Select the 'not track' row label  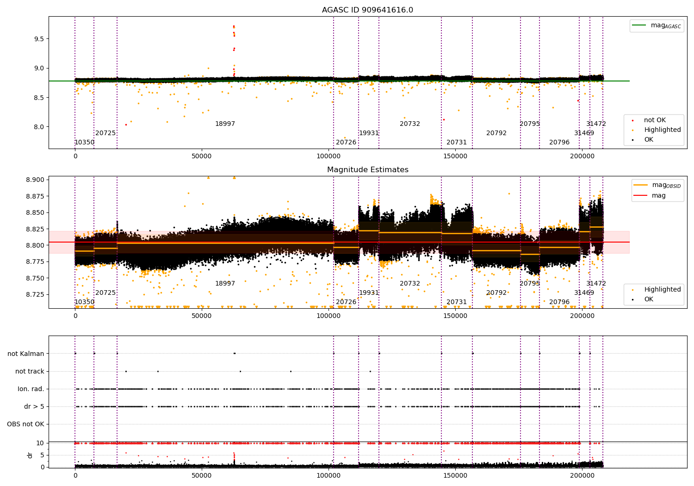[x=30, y=371]
